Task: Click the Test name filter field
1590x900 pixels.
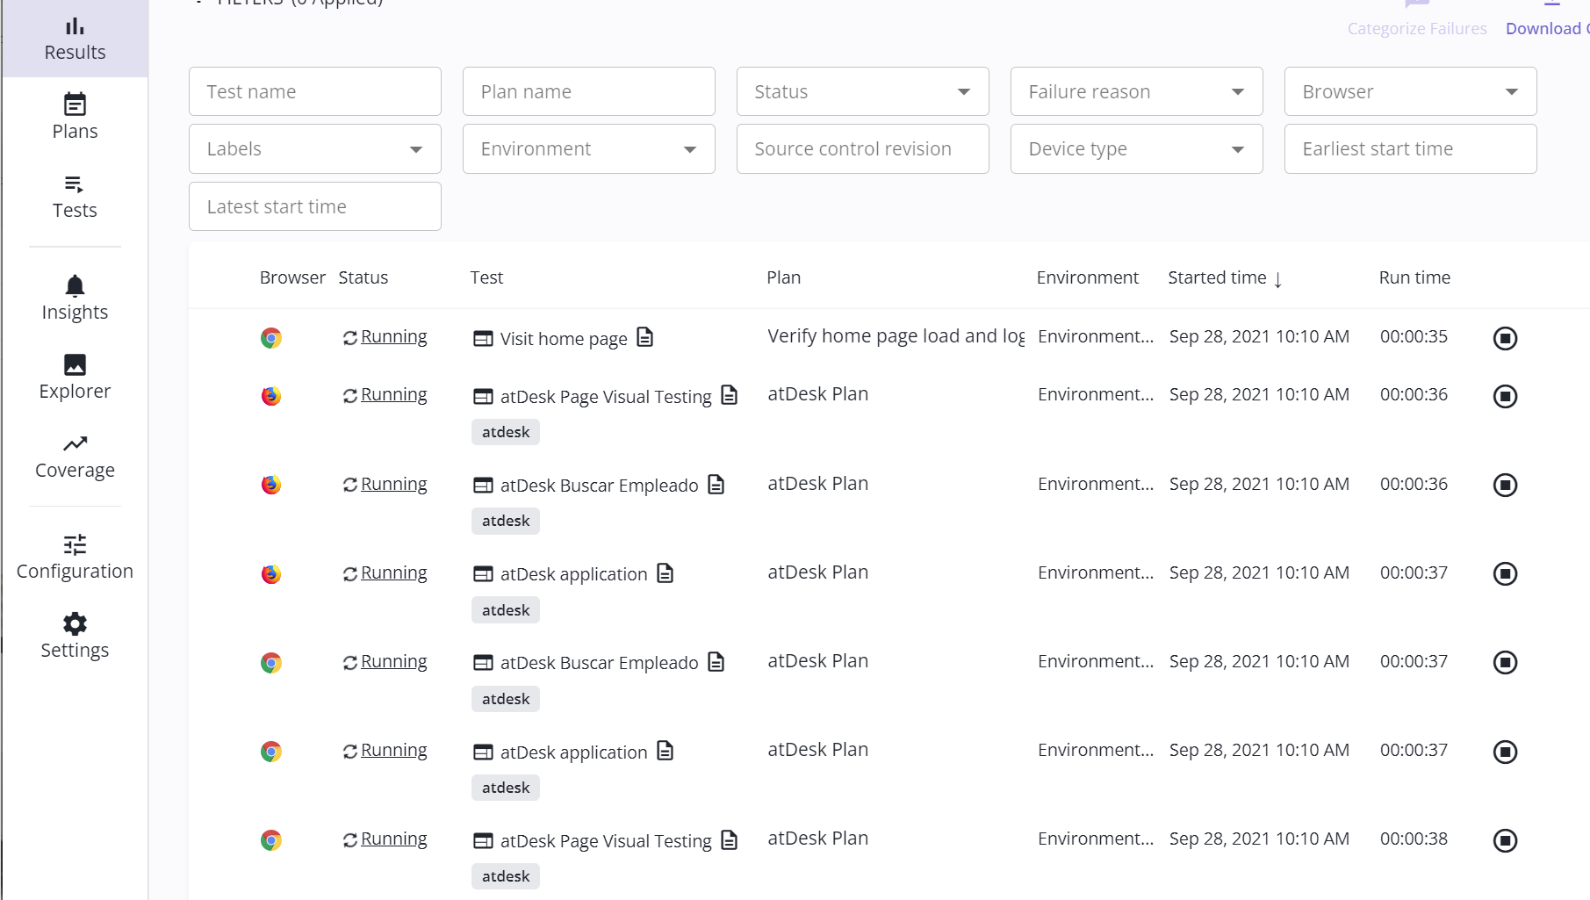Action: click(x=314, y=91)
